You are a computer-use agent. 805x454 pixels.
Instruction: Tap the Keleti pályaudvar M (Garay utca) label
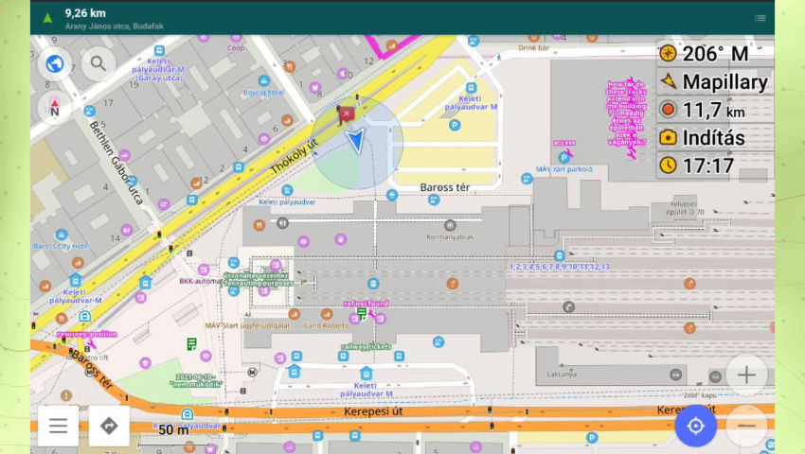coord(159,69)
